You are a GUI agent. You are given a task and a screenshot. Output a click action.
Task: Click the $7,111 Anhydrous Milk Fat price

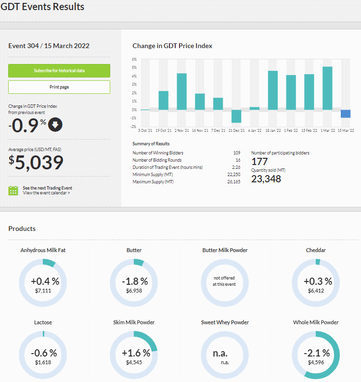pyautogui.click(x=43, y=291)
